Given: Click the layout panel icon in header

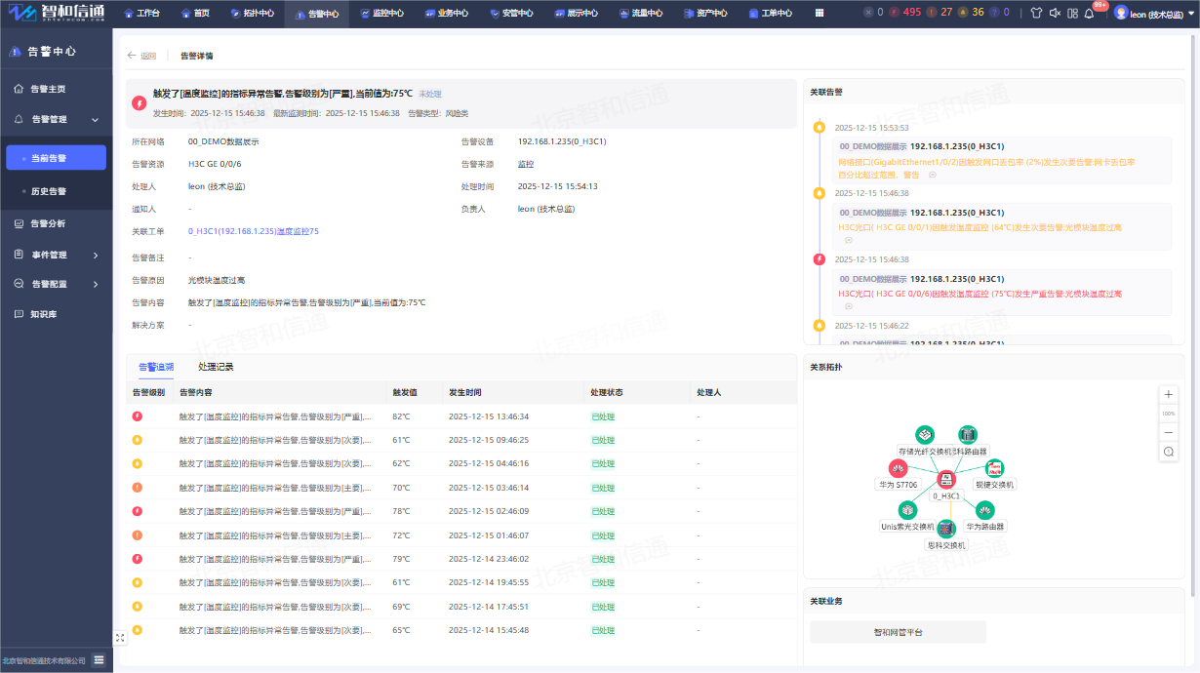Looking at the screenshot, I should pyautogui.click(x=1072, y=14).
